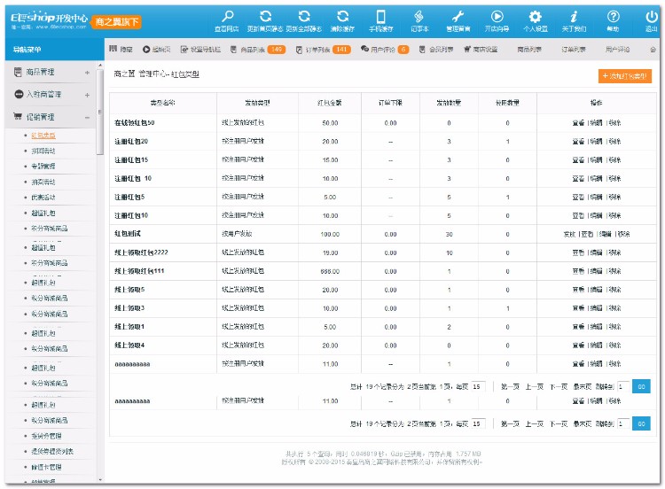Click 最末页 in the upper pagination
The height and width of the screenshot is (489, 665).
click(x=583, y=387)
